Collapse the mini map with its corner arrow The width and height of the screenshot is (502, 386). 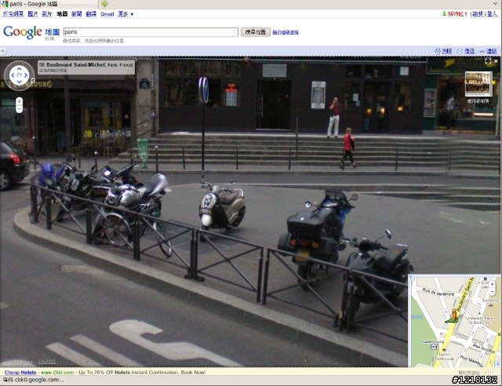pos(411,278)
